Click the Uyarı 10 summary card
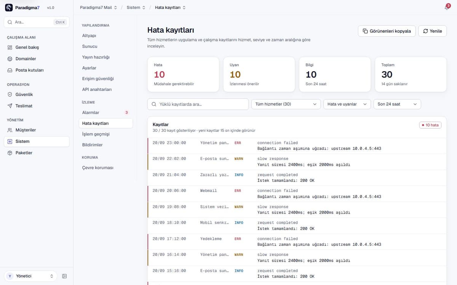This screenshot has width=457, height=285. (x=259, y=74)
